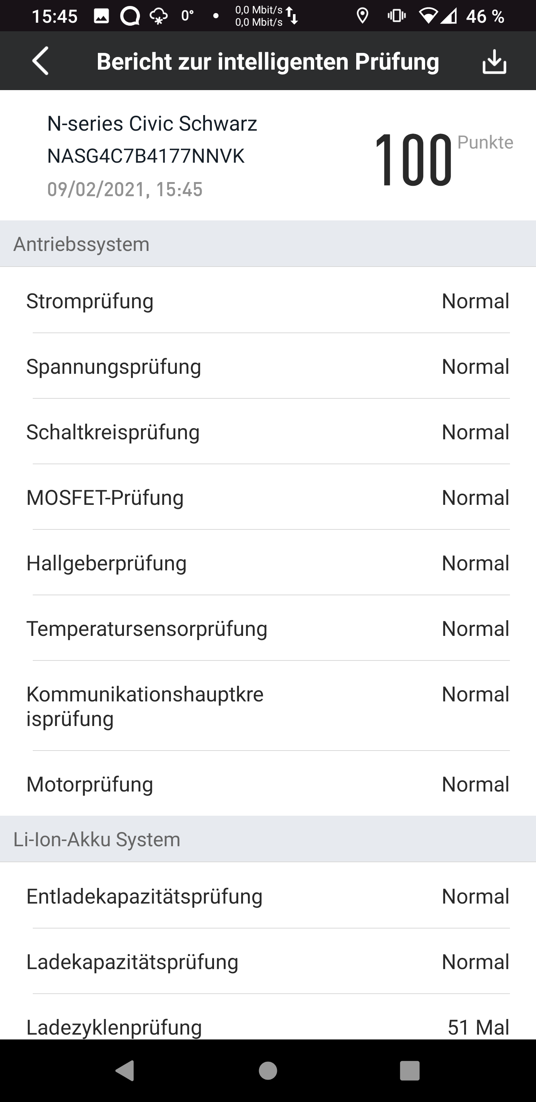Tap the MOSFET-Prüfung result row
The height and width of the screenshot is (1102, 536).
[x=268, y=497]
